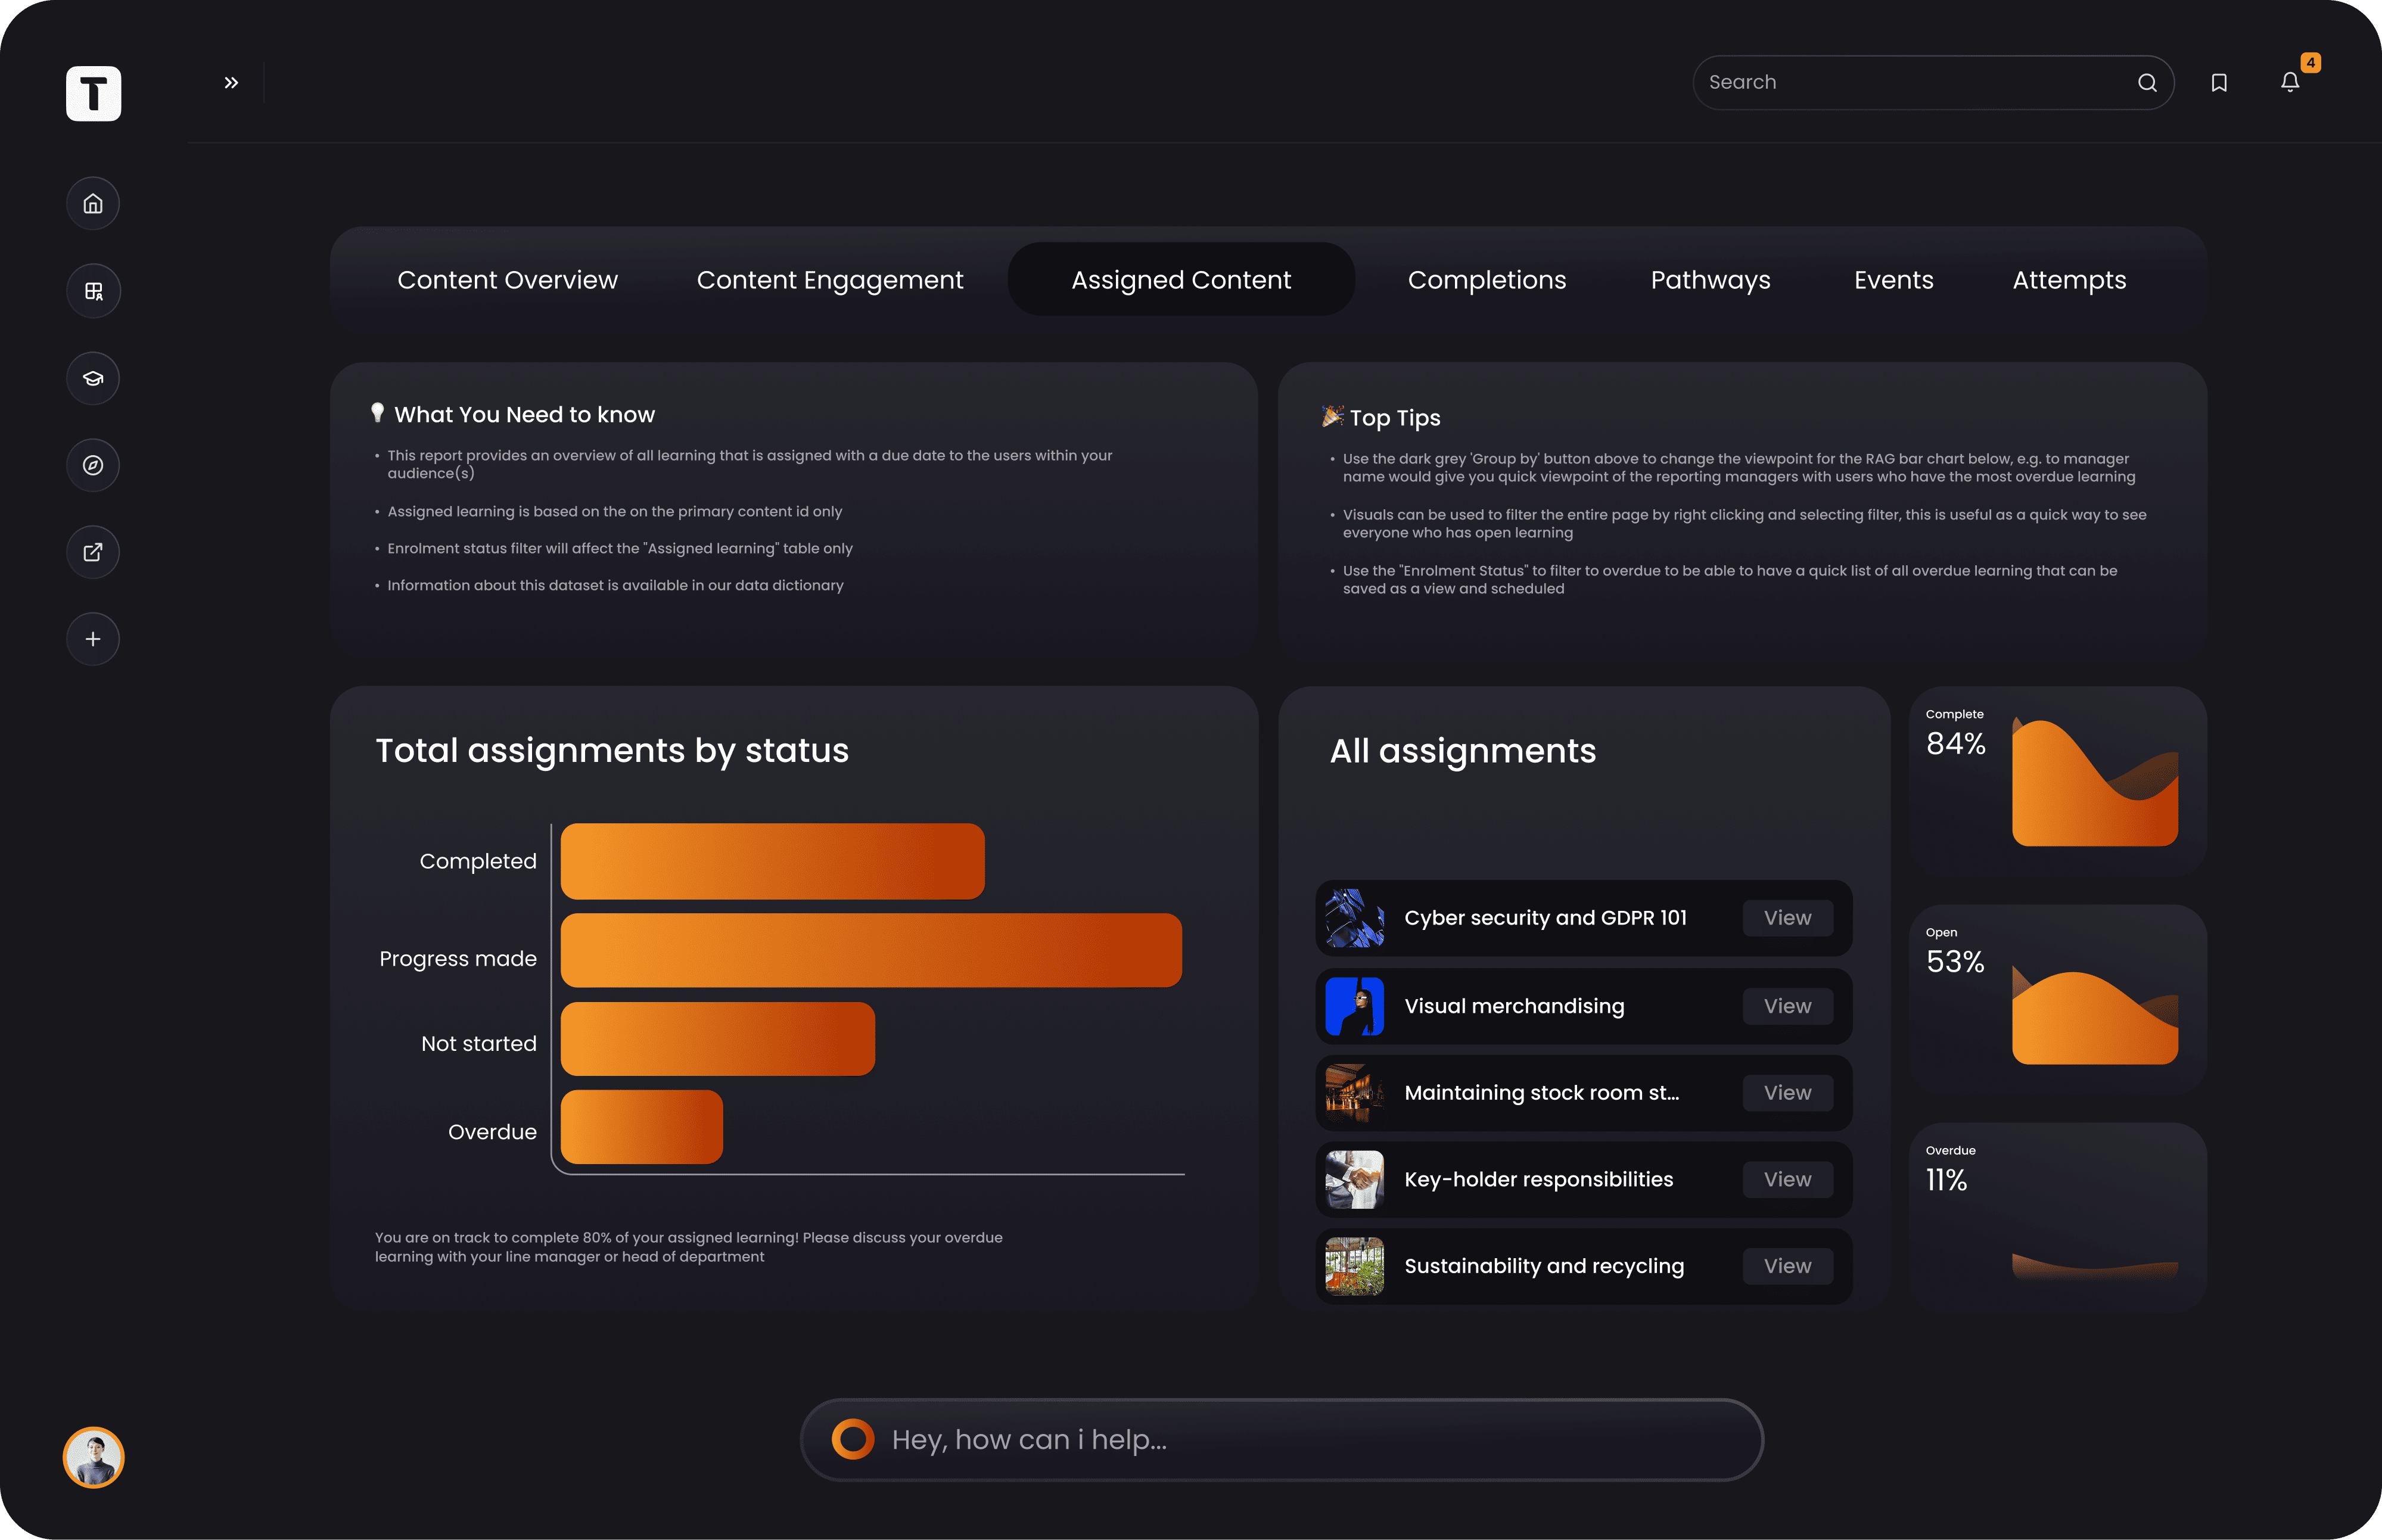Click the plus add icon in sidebar
This screenshot has height=1540, width=2382.
[93, 639]
